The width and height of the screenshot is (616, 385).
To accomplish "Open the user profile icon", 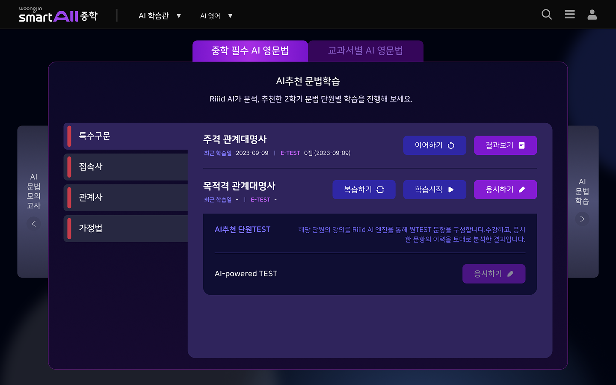I will tap(592, 14).
